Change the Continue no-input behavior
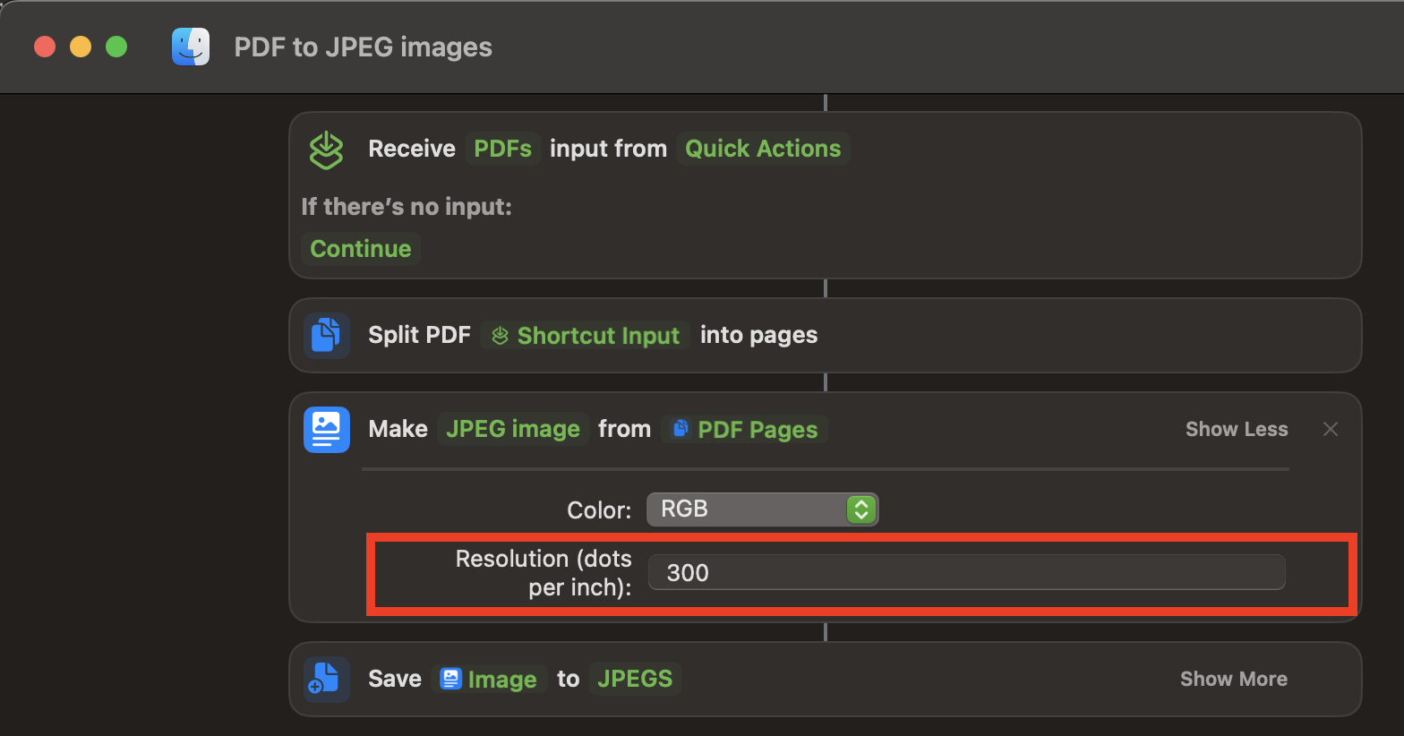Viewport: 1404px width, 736px height. pyautogui.click(x=361, y=249)
